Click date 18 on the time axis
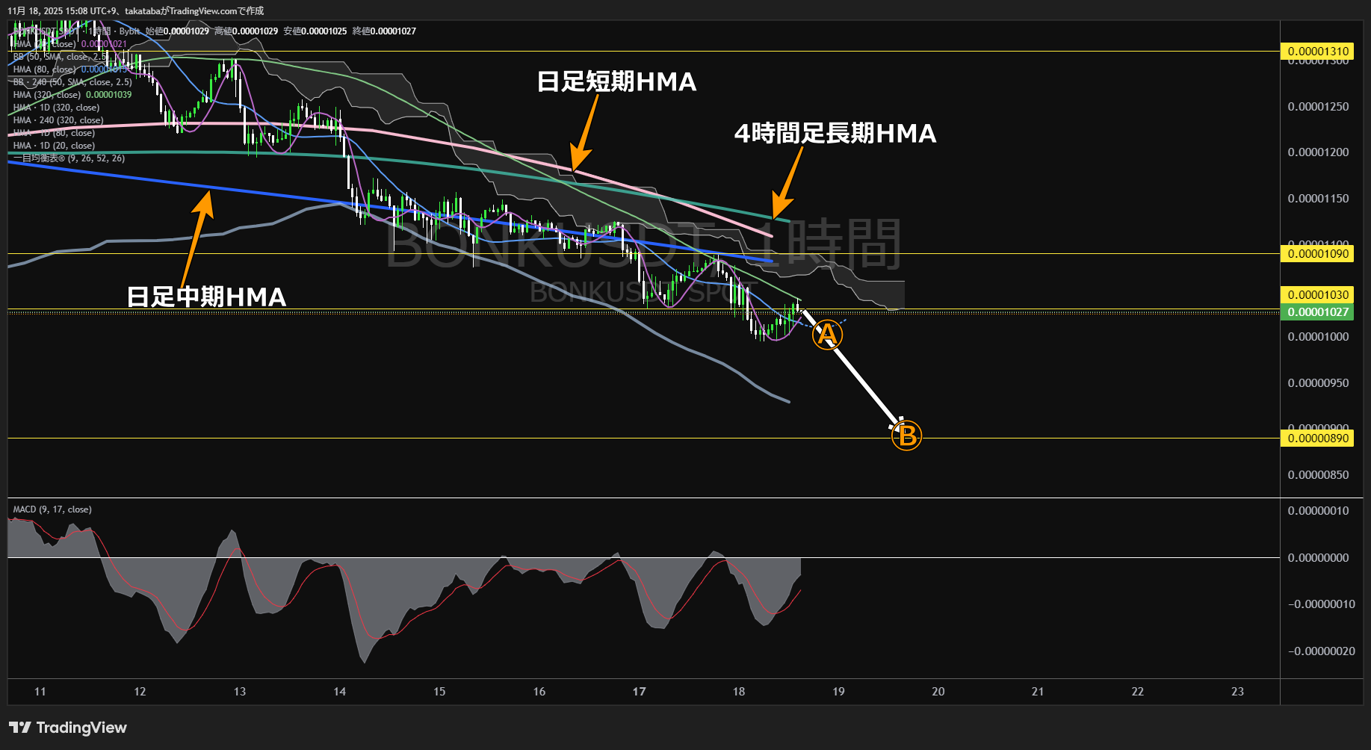This screenshot has width=1371, height=750. 739,692
